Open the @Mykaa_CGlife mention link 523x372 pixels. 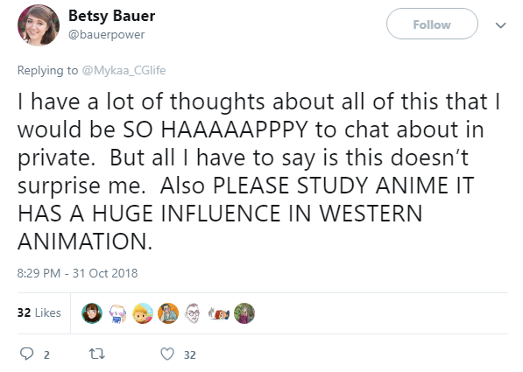coord(124,70)
